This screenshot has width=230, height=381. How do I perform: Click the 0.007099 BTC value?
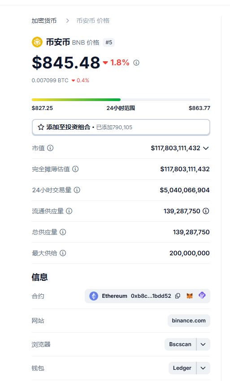[50, 80]
